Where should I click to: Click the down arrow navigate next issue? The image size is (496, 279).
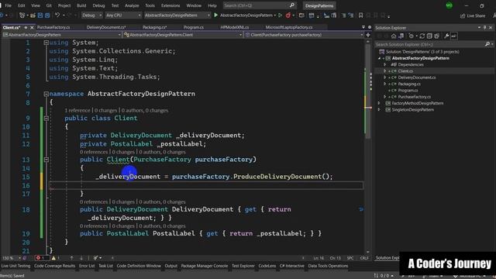[81, 258]
